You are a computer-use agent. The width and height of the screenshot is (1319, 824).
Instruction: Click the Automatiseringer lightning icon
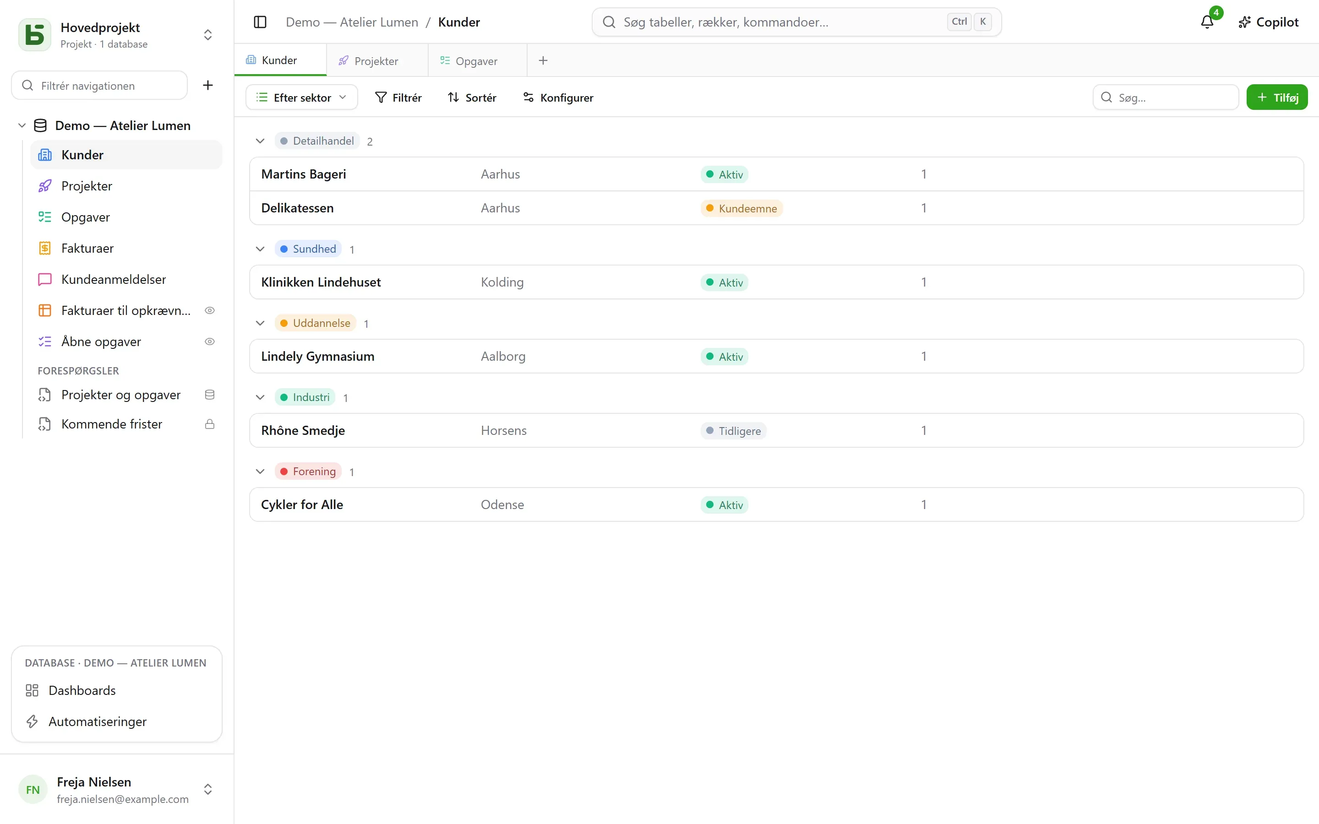click(x=32, y=721)
